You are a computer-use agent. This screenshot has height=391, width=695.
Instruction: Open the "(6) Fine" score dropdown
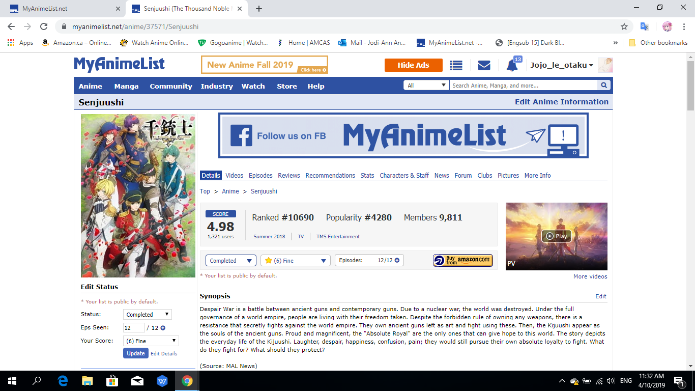[295, 260]
